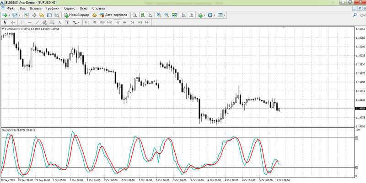The image size is (366, 183).
Task: Zoom out on the chart
Action: coord(167,15)
